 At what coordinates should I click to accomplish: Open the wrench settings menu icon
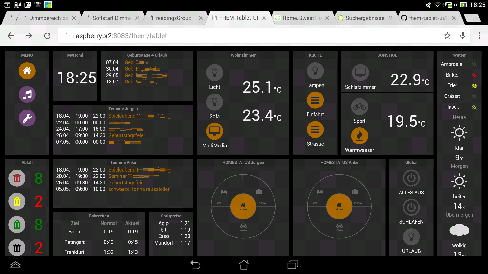pyautogui.click(x=27, y=118)
